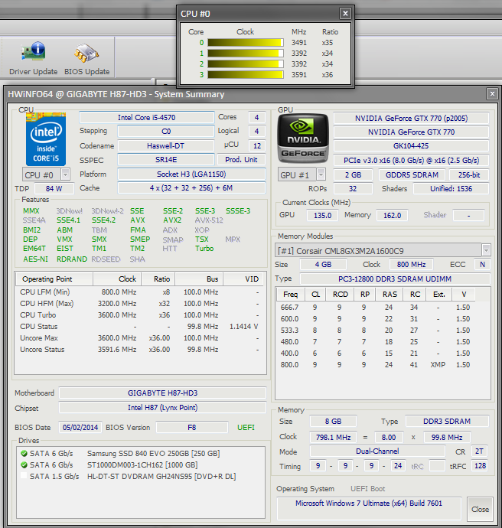Image resolution: width=502 pixels, height=528 pixels.
Task: Expand the Corsair memory module dropdown
Action: tap(486, 250)
